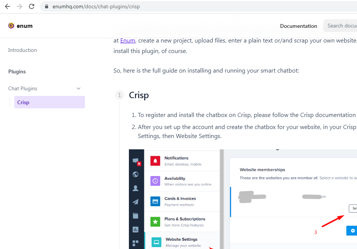Click the enum brand name text
The width and height of the screenshot is (357, 249).
tap(24, 26)
